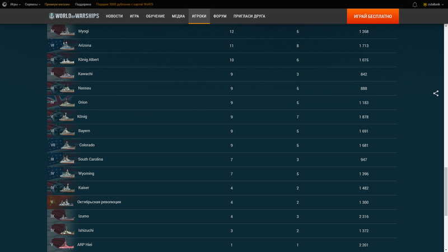This screenshot has width=448, height=252.
Task: Click the Nassau ship icon
Action: pyautogui.click(x=67, y=88)
